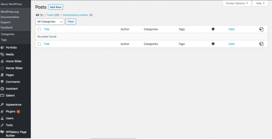
Task: Open the All Categories dropdown
Action: coord(50,22)
